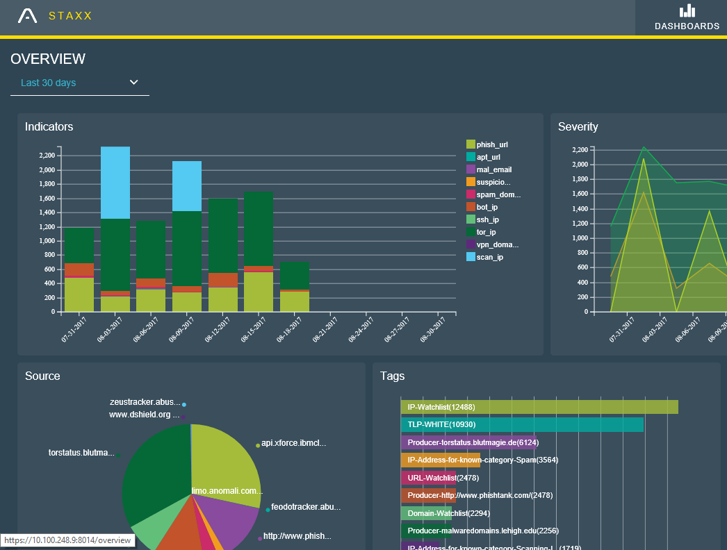727x550 pixels.
Task: Click the IP-Watchlist(12488) tag bar
Action: tap(539, 407)
